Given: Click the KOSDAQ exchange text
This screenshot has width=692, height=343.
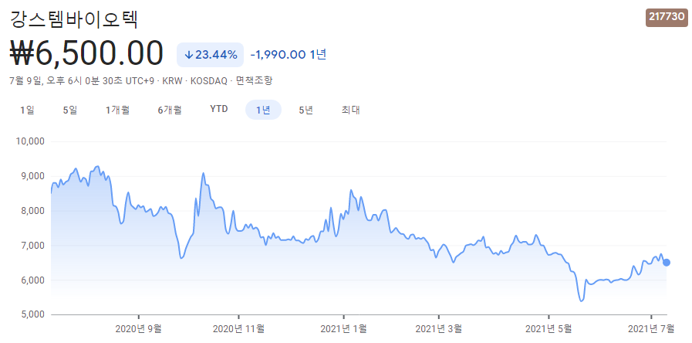Looking at the screenshot, I should click(209, 81).
